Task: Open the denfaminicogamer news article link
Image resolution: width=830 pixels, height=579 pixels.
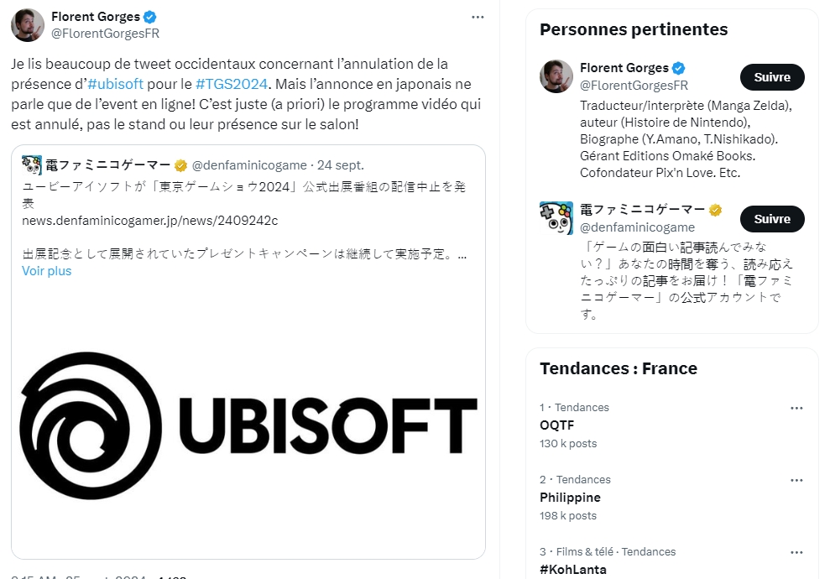Action: [x=149, y=221]
